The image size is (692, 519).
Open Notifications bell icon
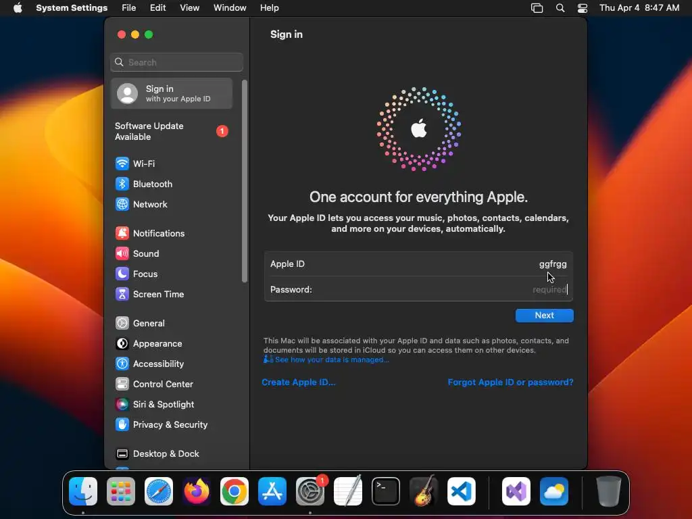[122, 233]
